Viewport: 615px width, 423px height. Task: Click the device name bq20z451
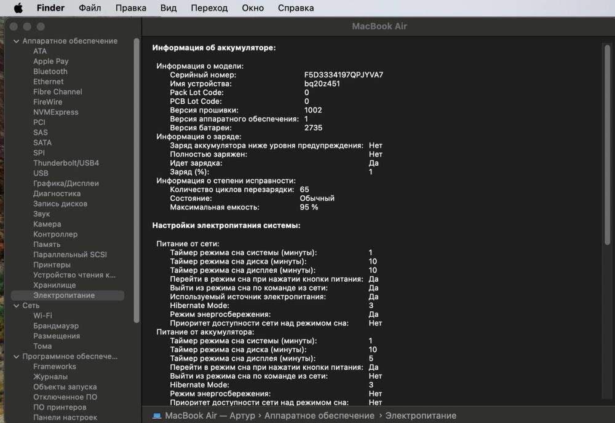pos(322,84)
